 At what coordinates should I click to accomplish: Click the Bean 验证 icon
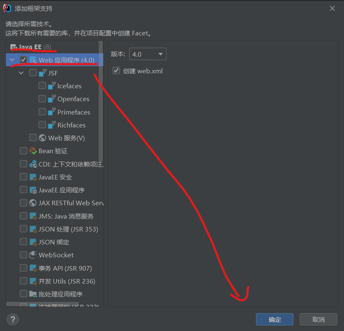[x=33, y=151]
